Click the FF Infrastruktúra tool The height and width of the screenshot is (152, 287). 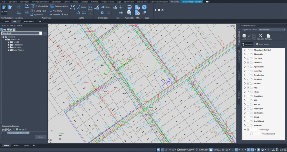40,6
